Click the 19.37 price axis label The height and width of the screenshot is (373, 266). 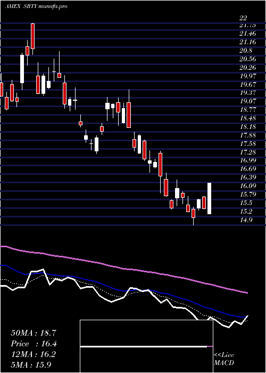click(x=247, y=93)
